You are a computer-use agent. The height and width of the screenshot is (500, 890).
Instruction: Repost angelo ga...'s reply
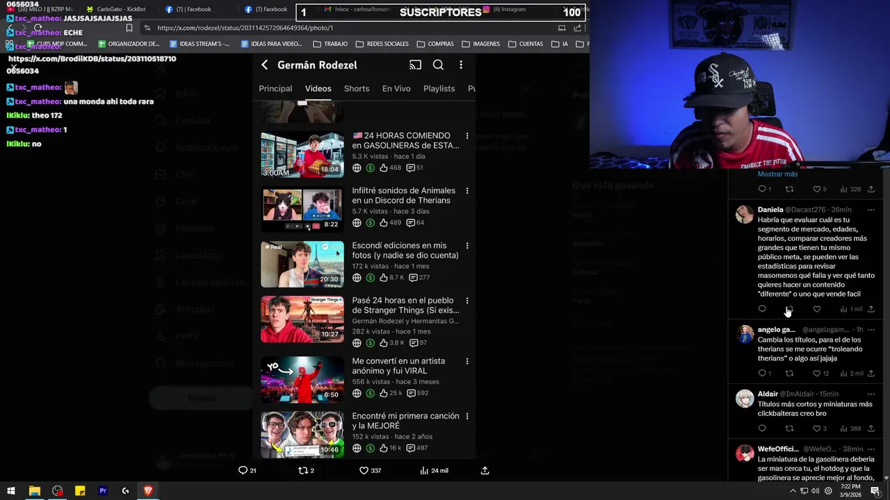point(789,374)
